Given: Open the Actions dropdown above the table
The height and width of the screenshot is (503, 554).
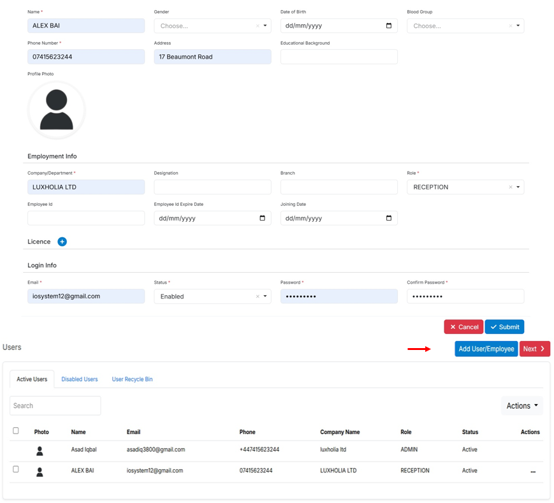Looking at the screenshot, I should (521, 405).
